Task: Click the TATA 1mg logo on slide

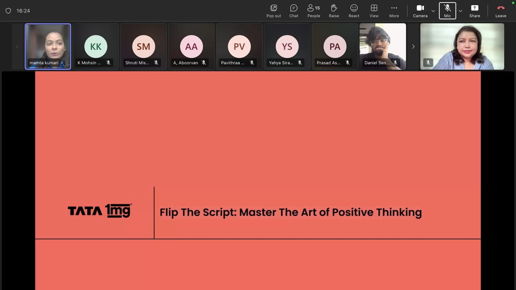Action: coord(100,211)
